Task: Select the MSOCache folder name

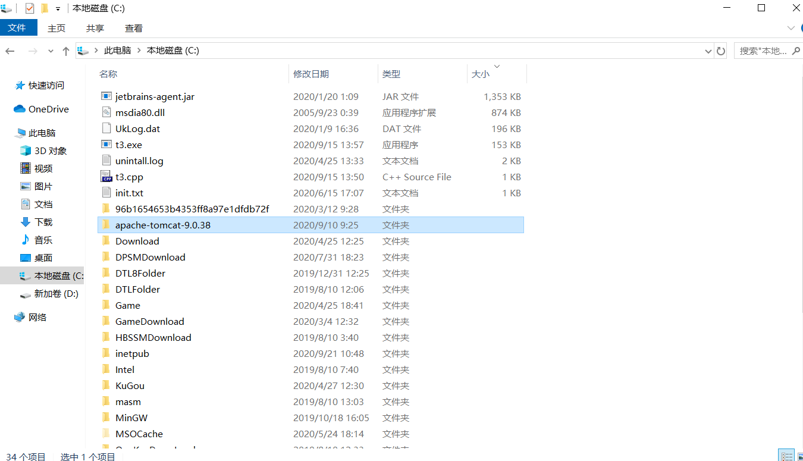Action: click(x=139, y=434)
